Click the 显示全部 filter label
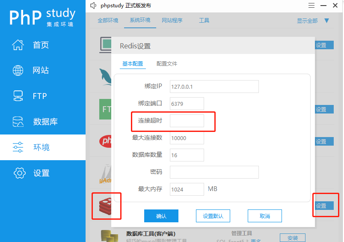Screen dimensions: 344x242 (307, 21)
